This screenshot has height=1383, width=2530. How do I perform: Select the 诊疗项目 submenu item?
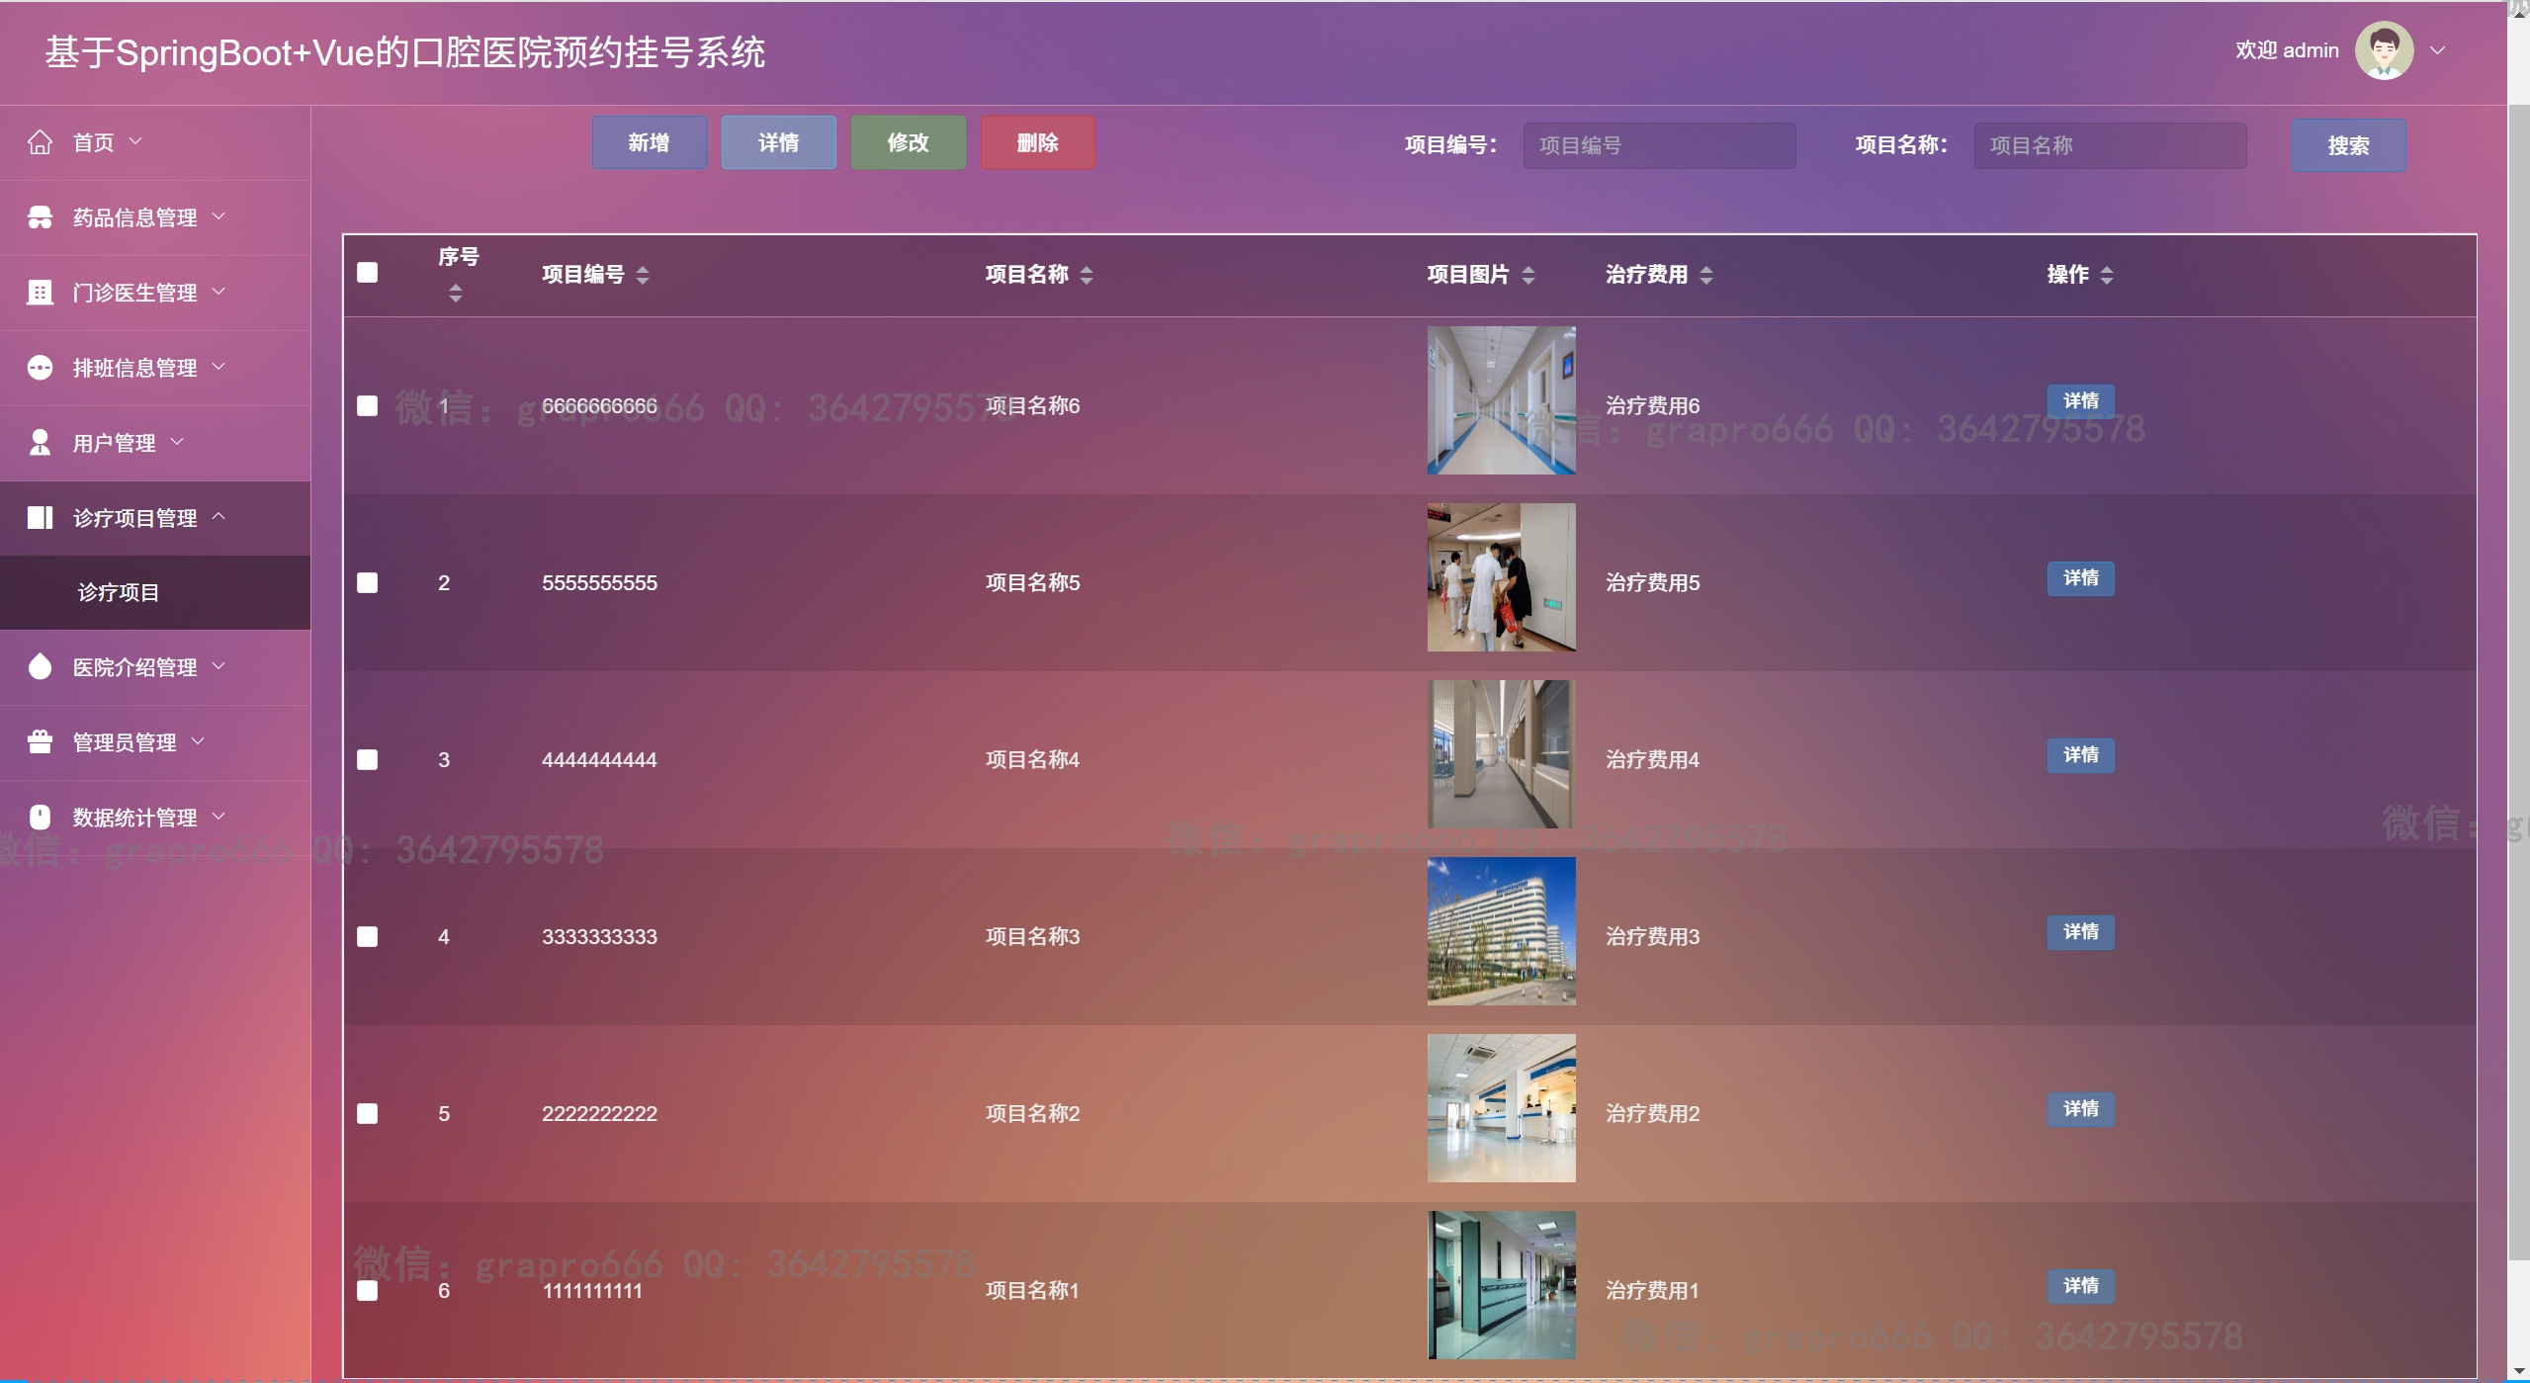[119, 592]
